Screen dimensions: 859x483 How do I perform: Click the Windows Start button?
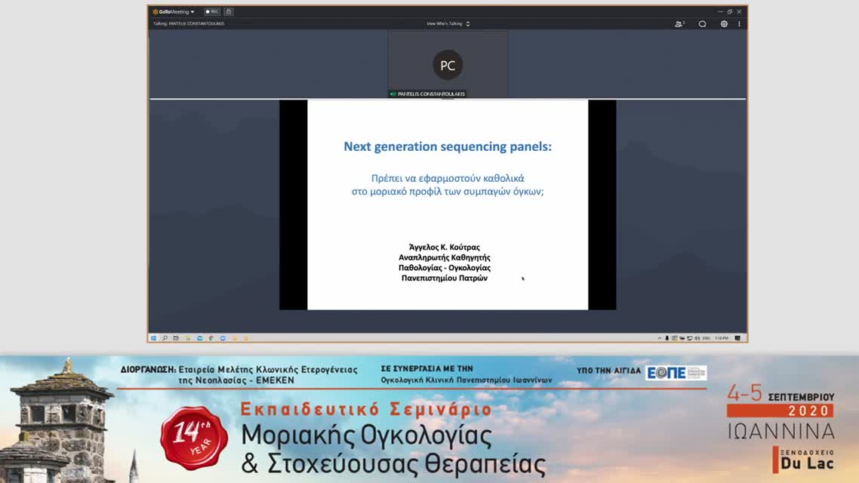(154, 337)
